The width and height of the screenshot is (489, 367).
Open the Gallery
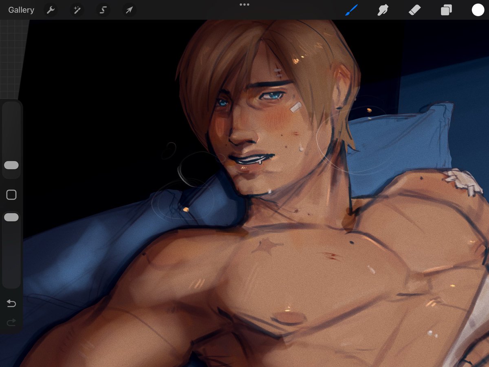(x=21, y=10)
